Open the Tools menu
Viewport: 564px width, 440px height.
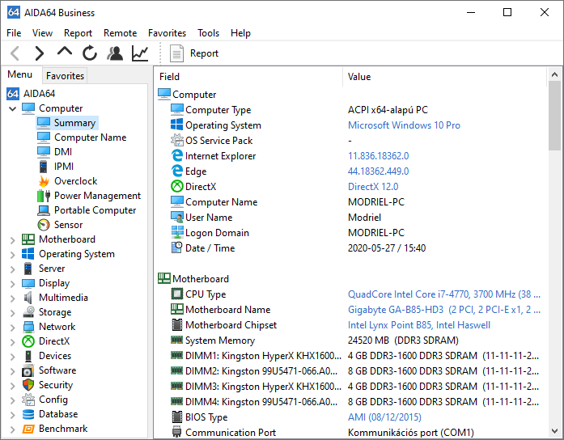208,33
